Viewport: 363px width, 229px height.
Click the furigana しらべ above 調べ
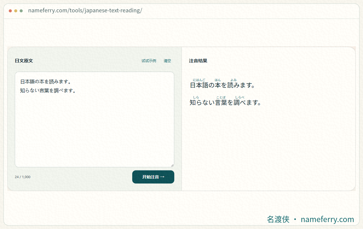[240, 97]
